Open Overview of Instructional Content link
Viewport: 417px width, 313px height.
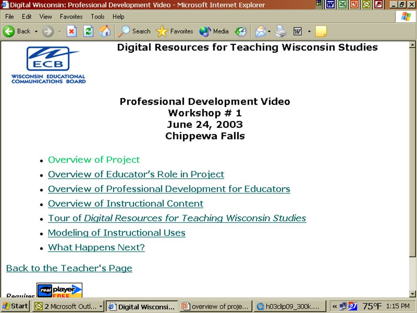pos(126,203)
